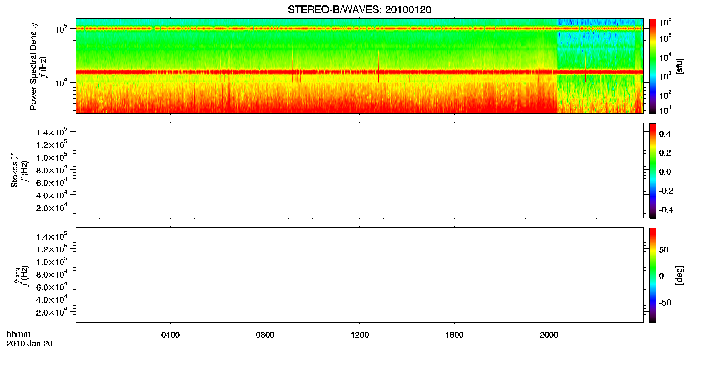Click the thick red band in the spectrogram
Viewport: 719px width, 370px height.
click(359, 72)
